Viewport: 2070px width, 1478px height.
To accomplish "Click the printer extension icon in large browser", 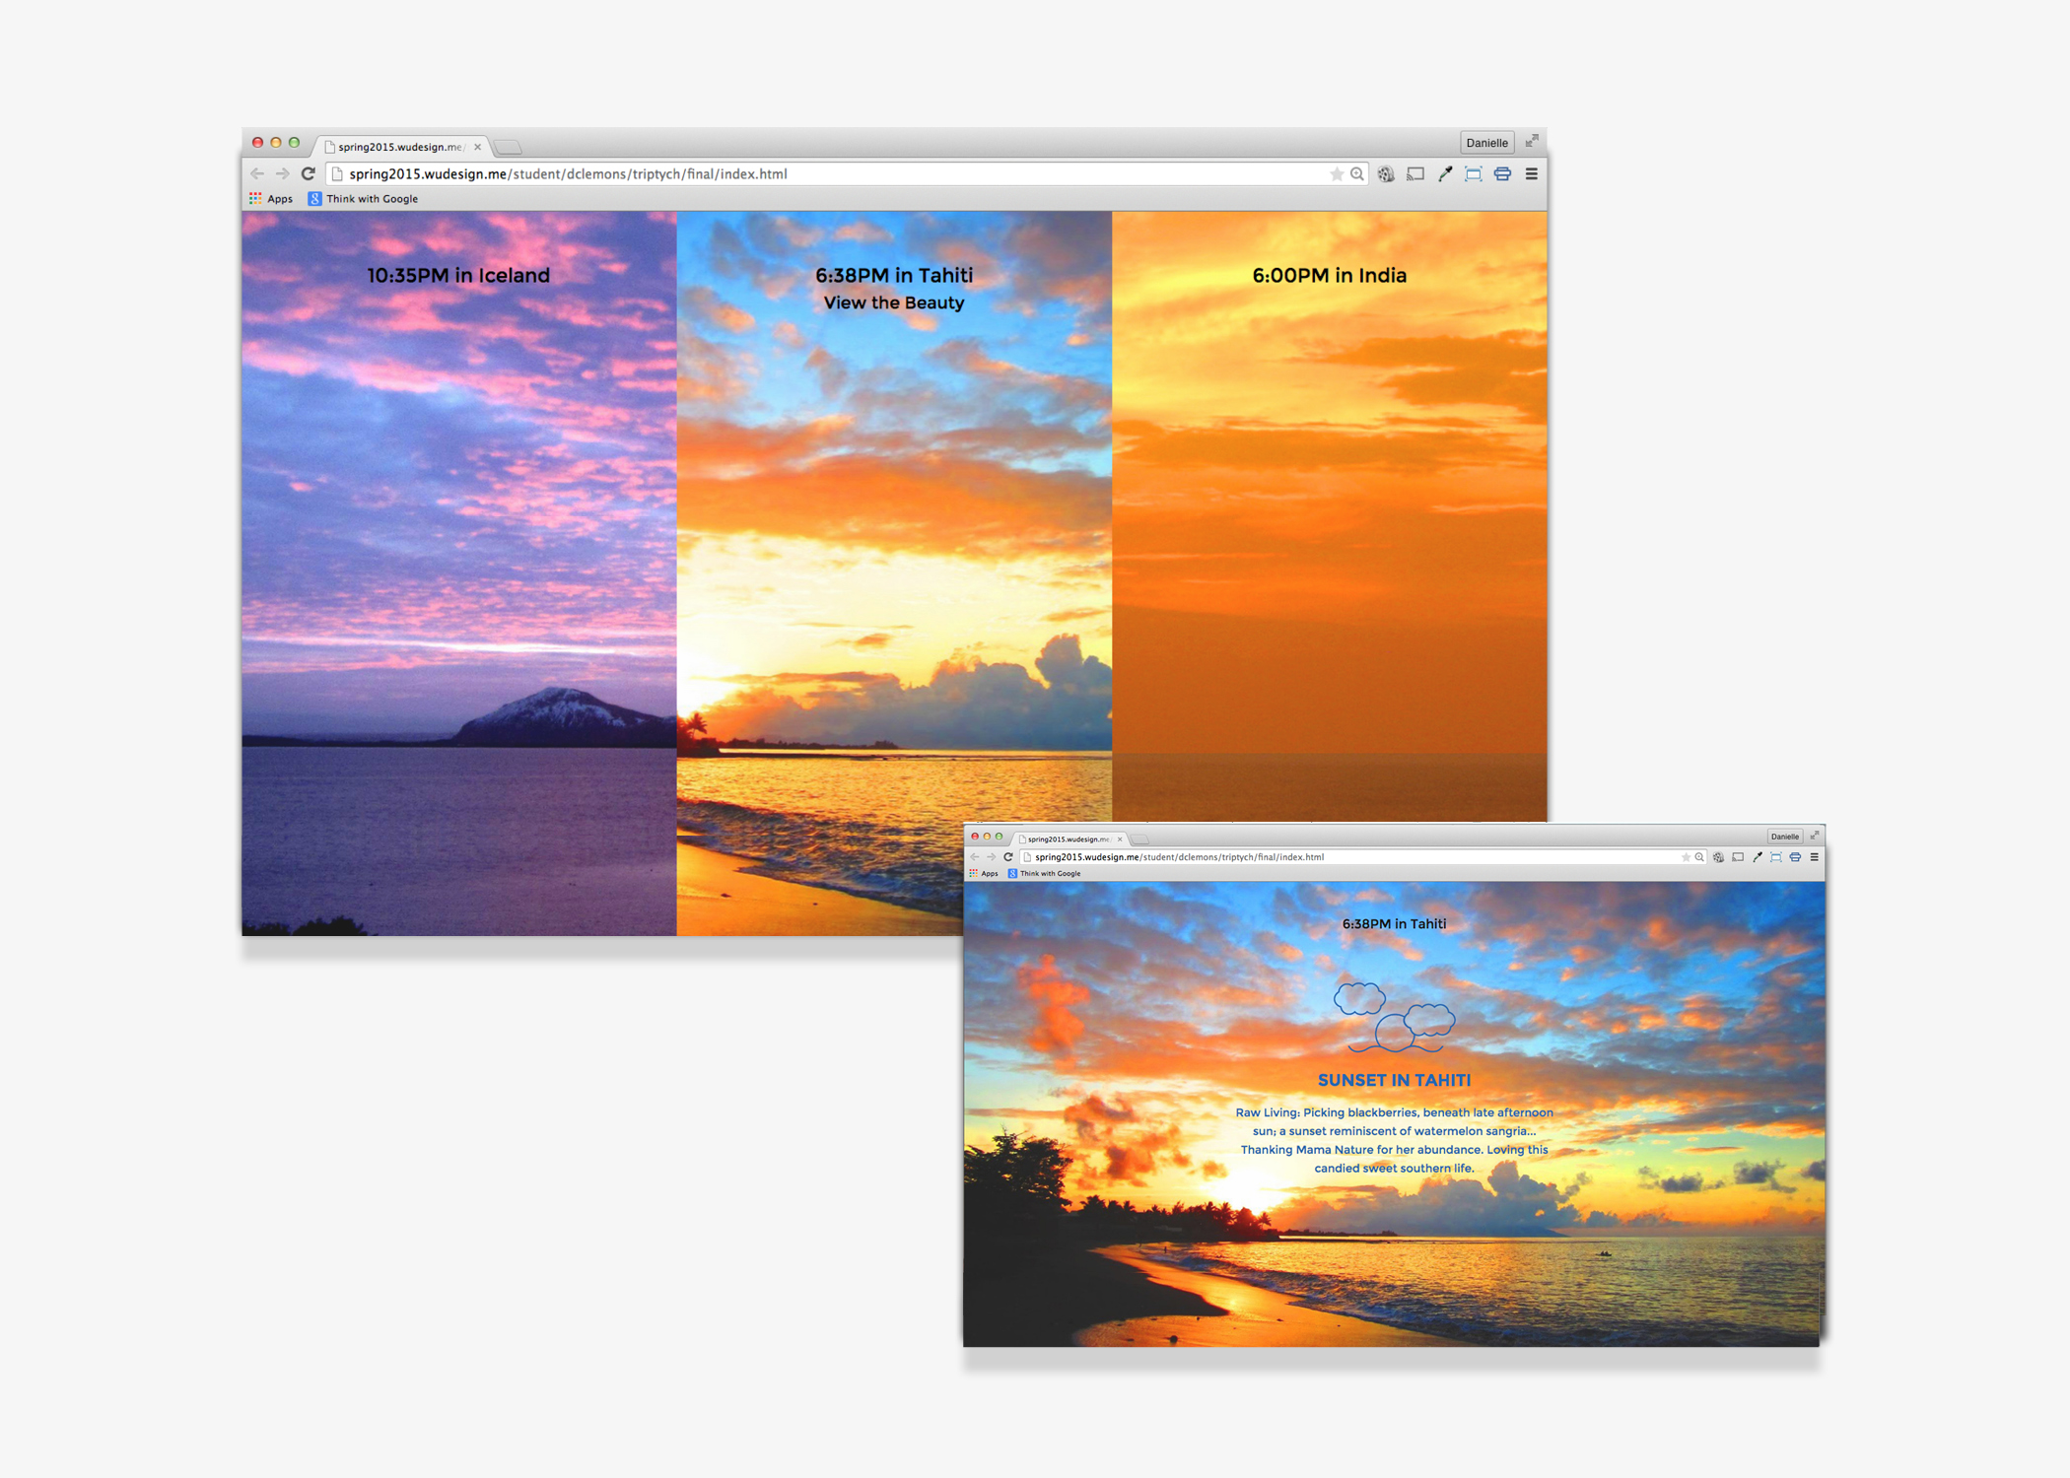I will coord(1502,174).
